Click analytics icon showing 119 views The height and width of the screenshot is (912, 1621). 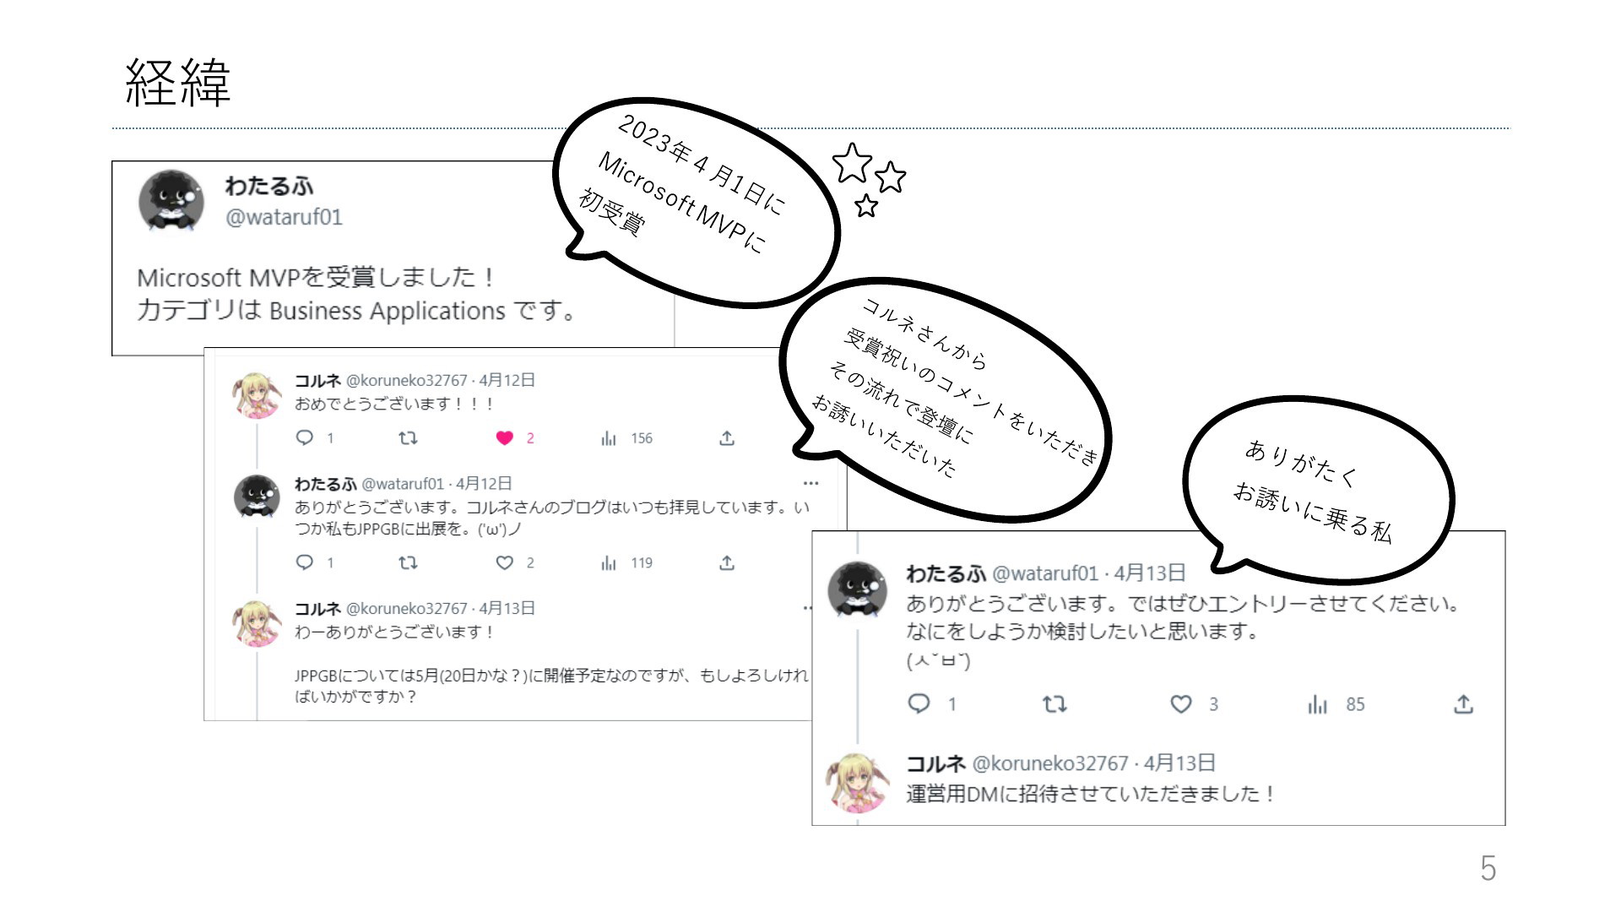click(626, 562)
